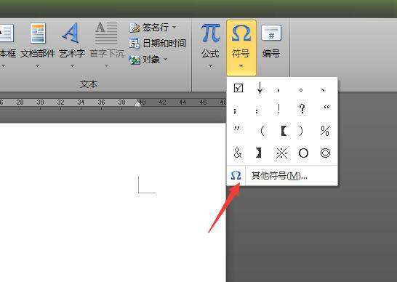Click in the blank document page
397x282 pixels.
coord(113,203)
